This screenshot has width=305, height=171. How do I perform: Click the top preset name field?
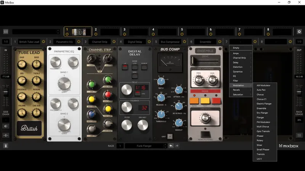(x=36, y=32)
